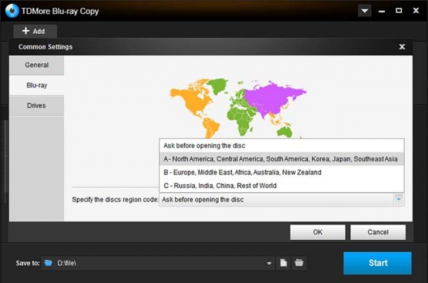Click the ISO image file output icon
The width and height of the screenshot is (428, 283).
coord(283,263)
